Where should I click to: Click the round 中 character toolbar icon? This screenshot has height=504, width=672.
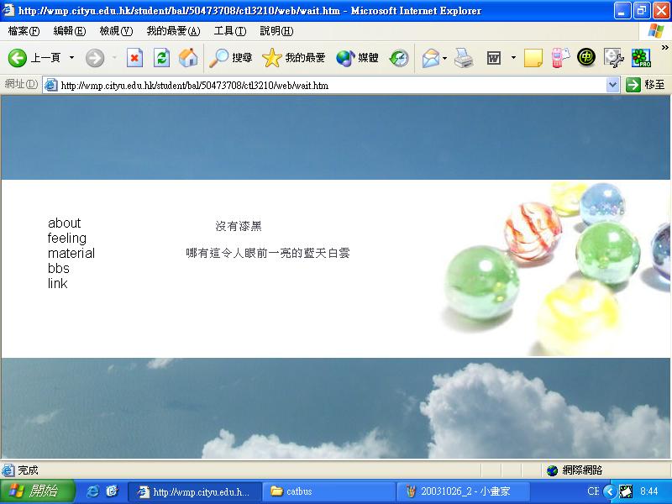[585, 57]
